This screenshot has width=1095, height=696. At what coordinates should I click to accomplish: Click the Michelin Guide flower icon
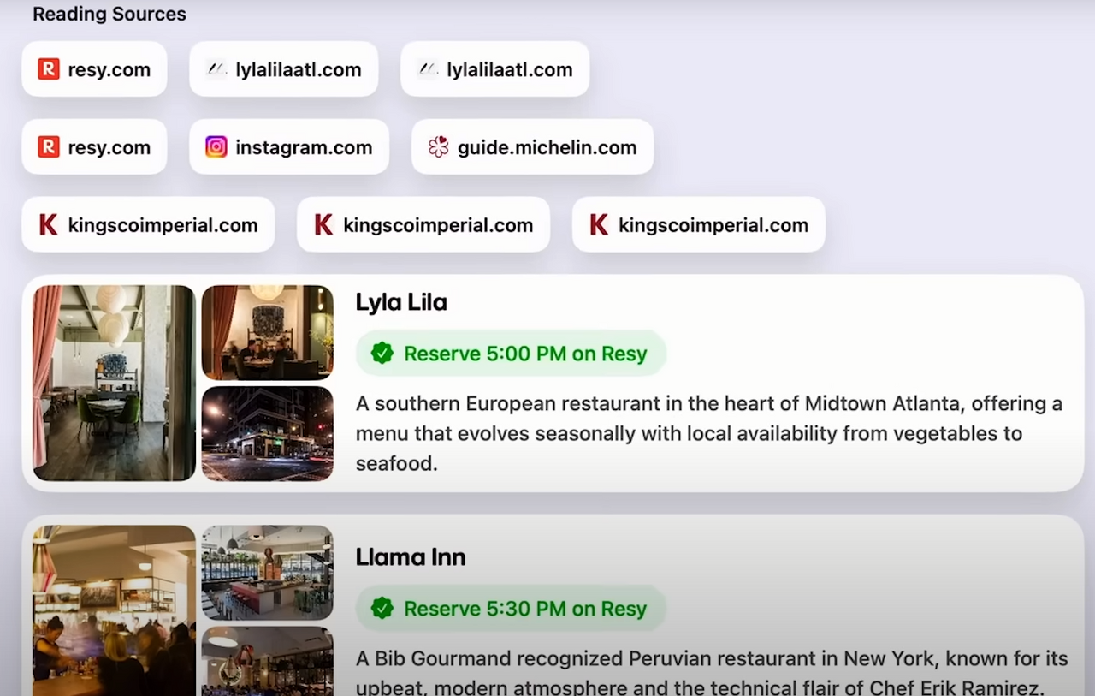click(x=438, y=147)
